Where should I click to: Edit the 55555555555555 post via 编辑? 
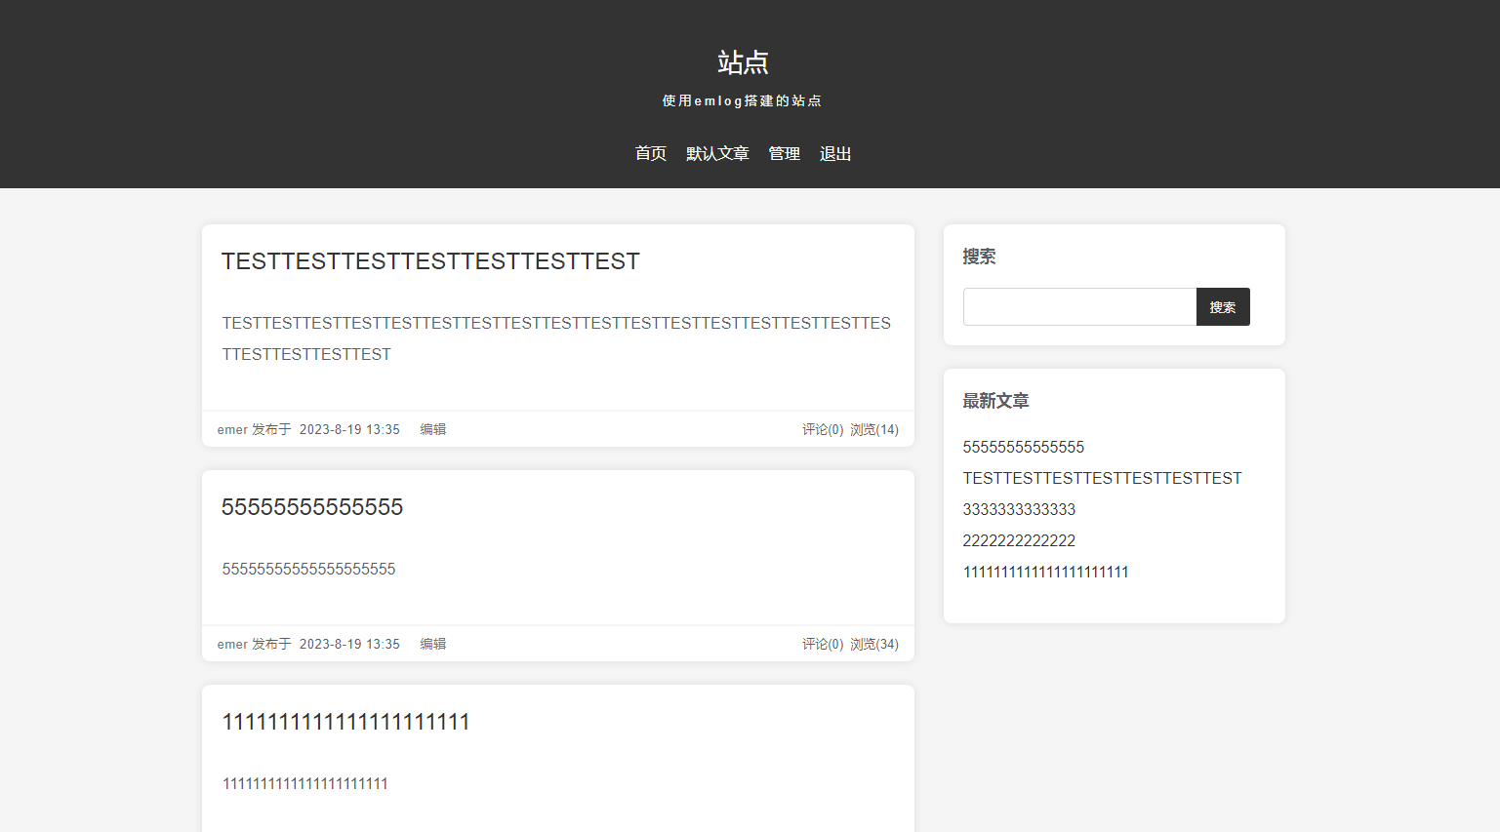click(433, 644)
